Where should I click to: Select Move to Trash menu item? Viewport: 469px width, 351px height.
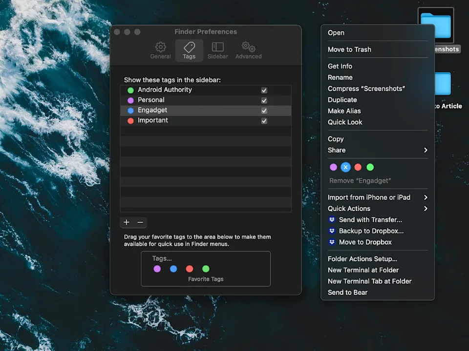(349, 50)
